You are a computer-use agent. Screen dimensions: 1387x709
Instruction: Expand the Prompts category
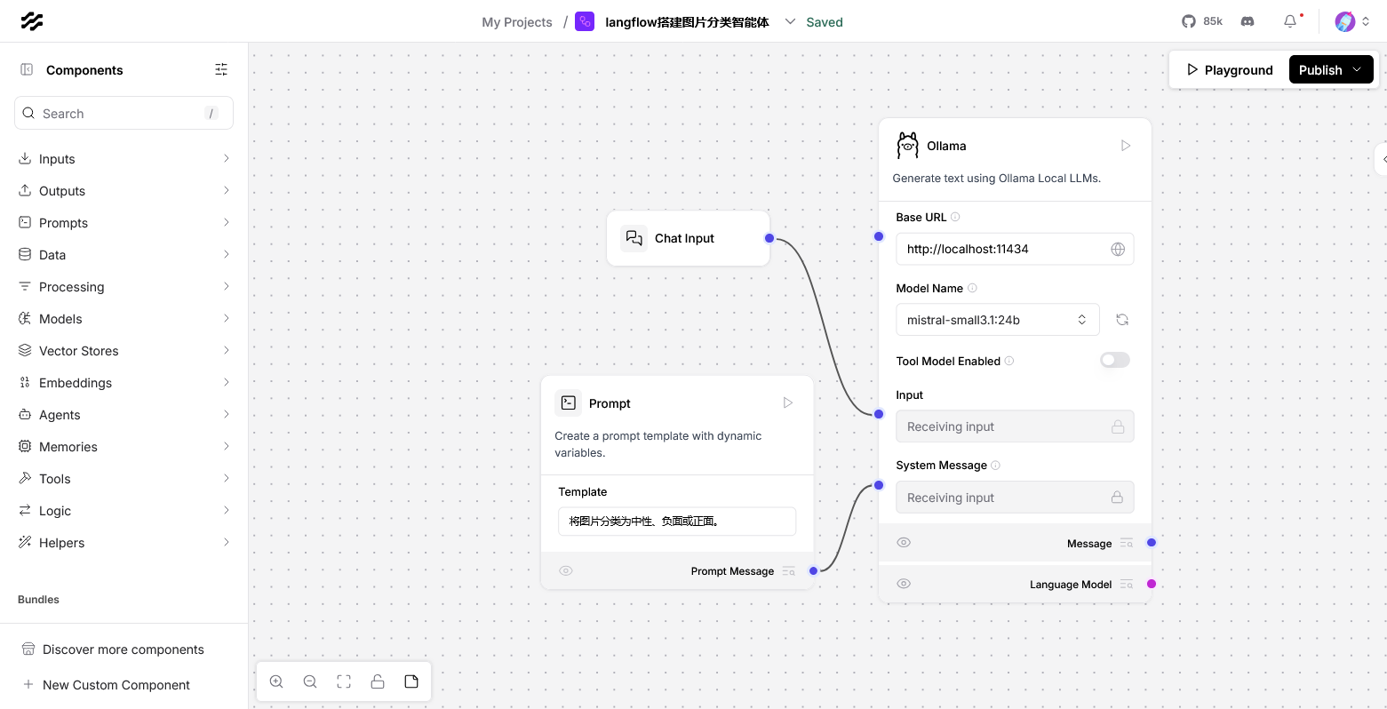point(124,223)
